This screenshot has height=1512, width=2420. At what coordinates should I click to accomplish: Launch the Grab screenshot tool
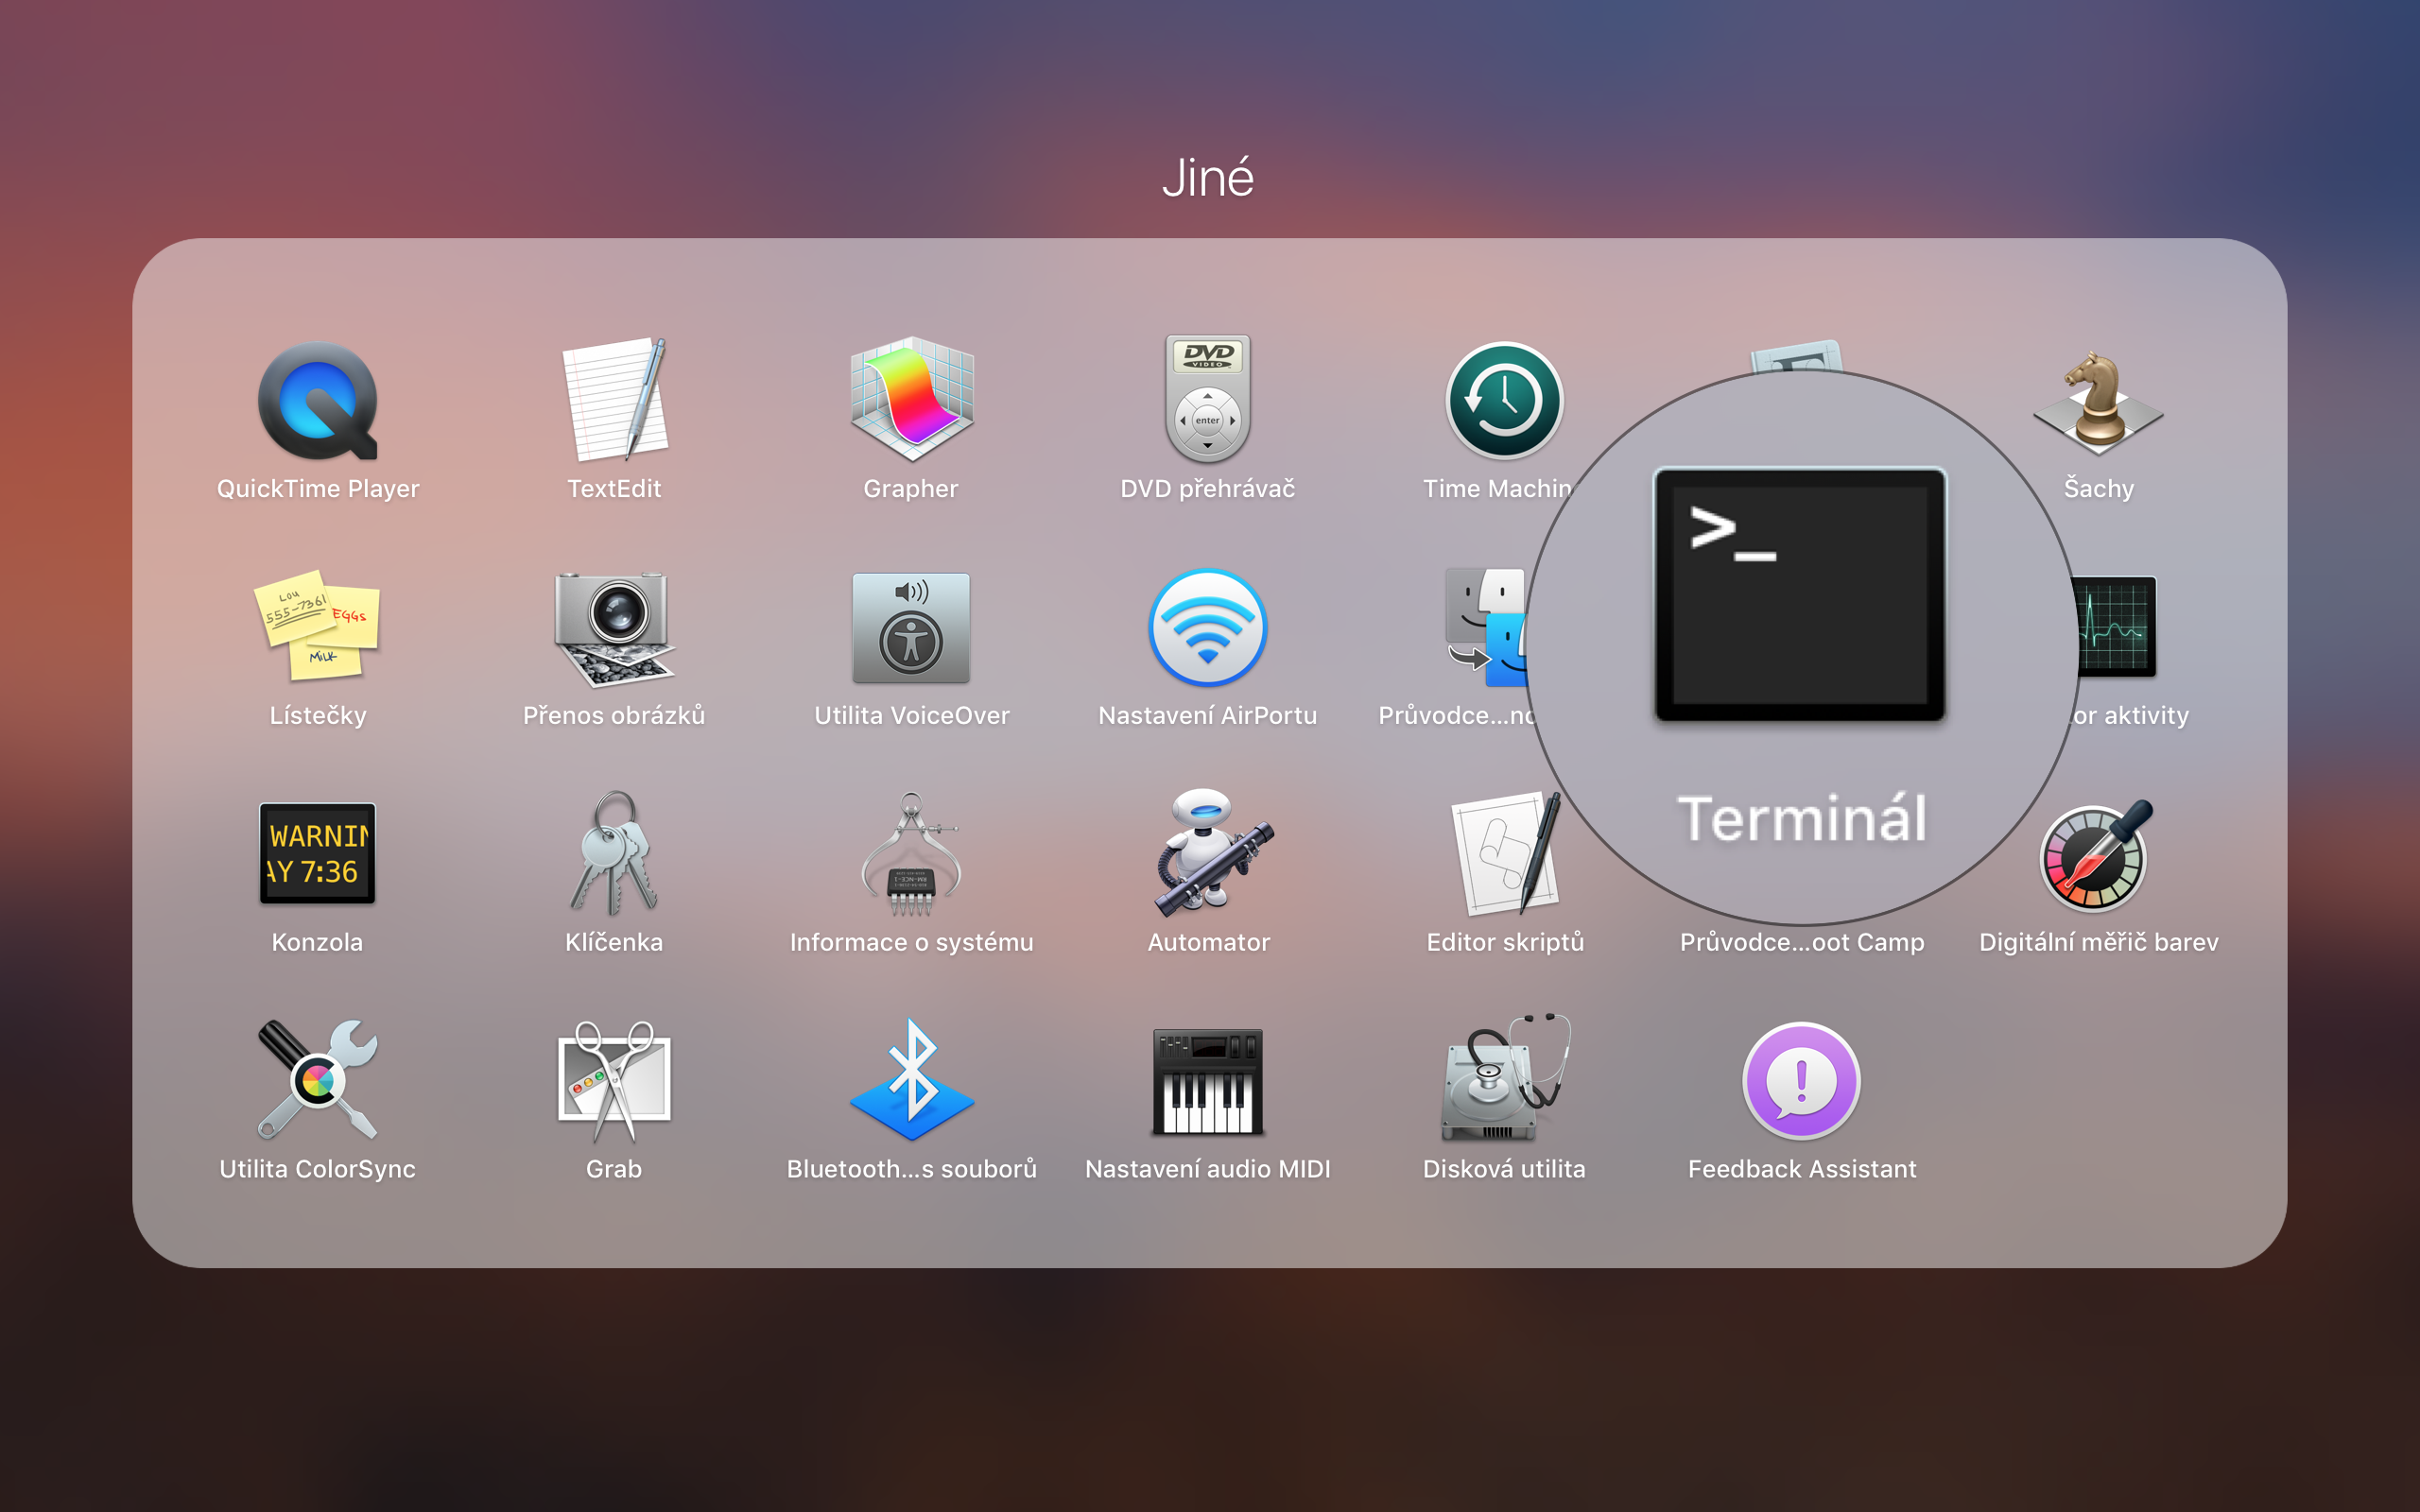point(614,1080)
